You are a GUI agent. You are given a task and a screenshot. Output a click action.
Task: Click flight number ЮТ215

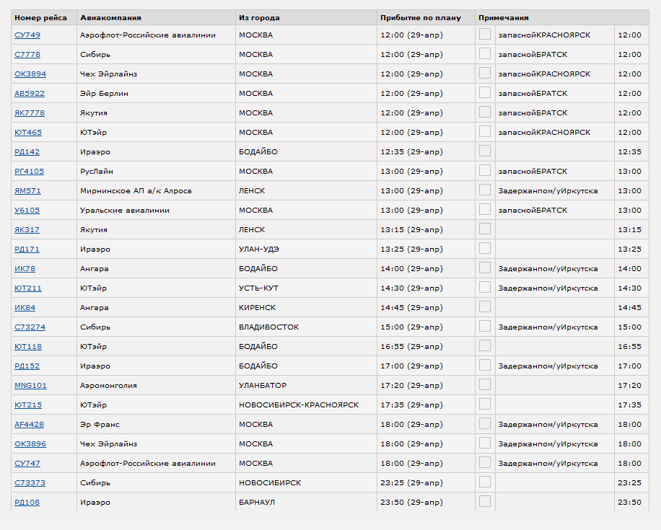(x=28, y=405)
